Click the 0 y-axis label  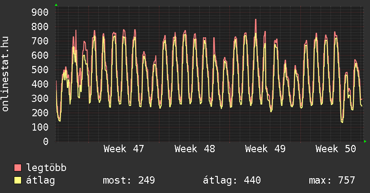[x=45, y=141]
